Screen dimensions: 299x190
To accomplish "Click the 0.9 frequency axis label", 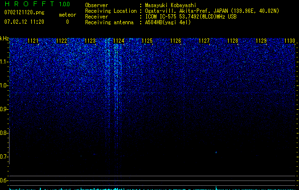I will [x=4, y=109].
